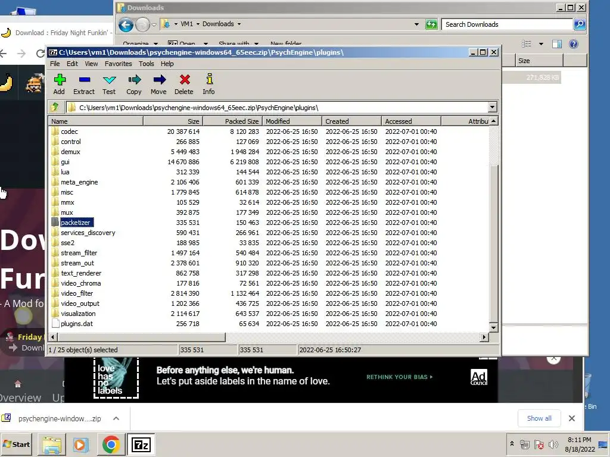610x457 pixels.
Task: Click Show all downloads button
Action: [539, 418]
